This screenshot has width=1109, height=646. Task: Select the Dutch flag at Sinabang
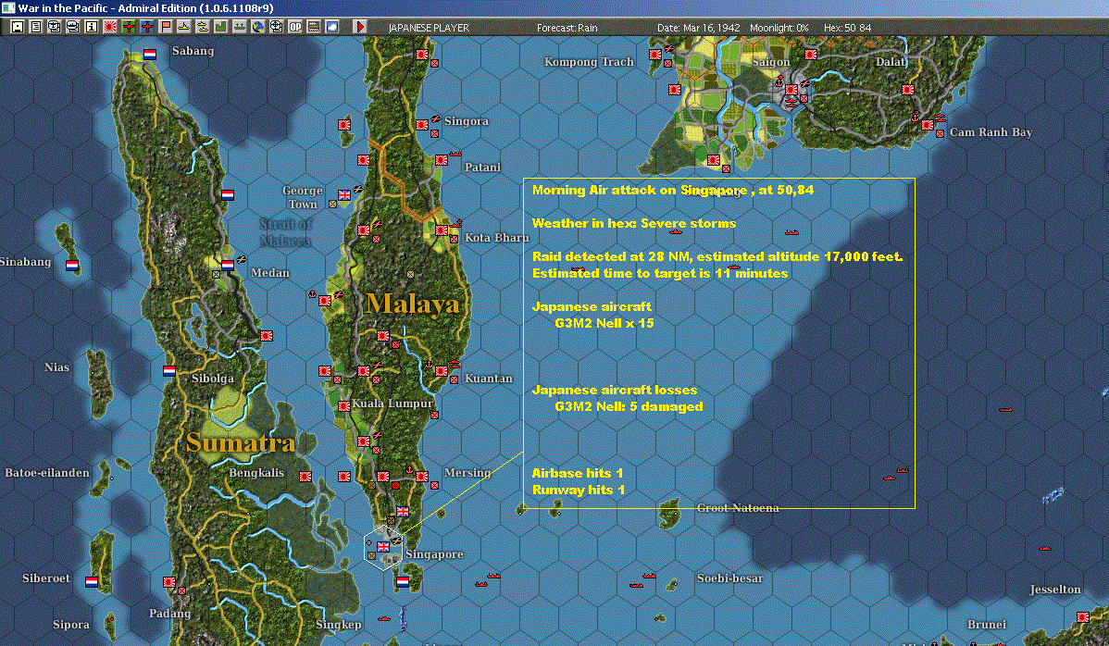(x=72, y=265)
